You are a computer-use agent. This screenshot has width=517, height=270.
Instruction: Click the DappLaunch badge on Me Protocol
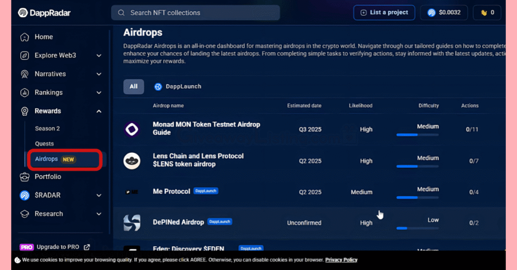point(206,191)
